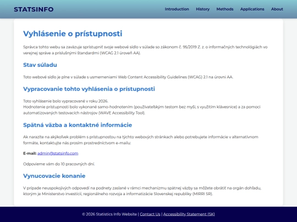Click paragraph starting Ak narazíte na akýkoľvek problém
297x222 pixels.
point(141,140)
